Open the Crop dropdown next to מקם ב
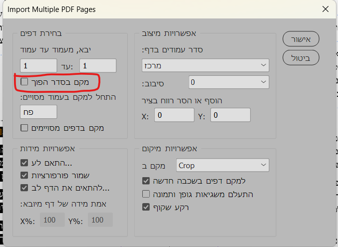 [223, 165]
